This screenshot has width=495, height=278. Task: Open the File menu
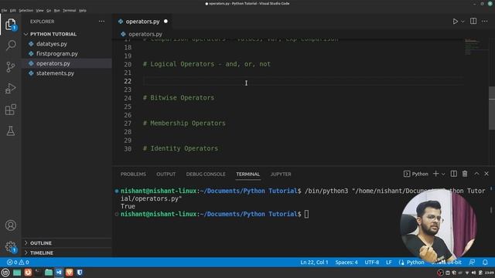pos(4,10)
